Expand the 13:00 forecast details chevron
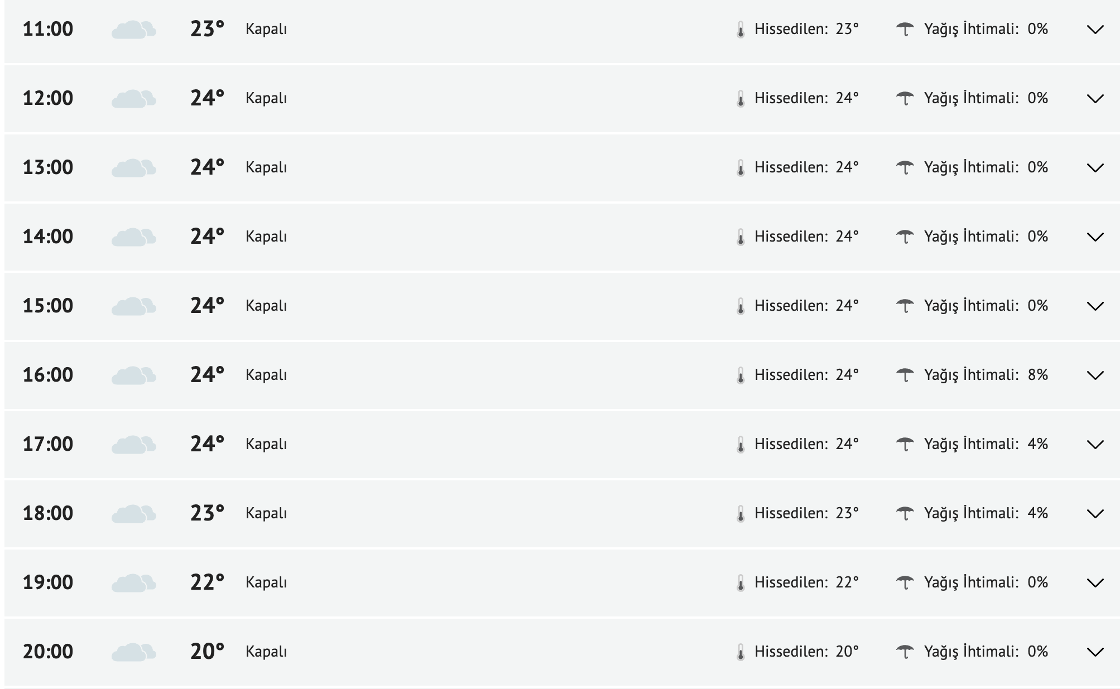The image size is (1120, 689). 1095,168
